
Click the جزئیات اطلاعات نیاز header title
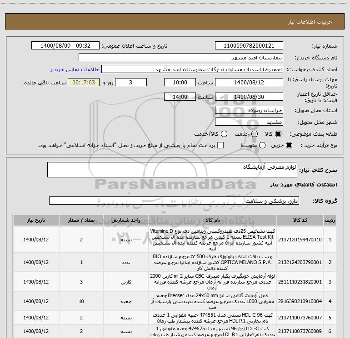[x=310, y=22]
